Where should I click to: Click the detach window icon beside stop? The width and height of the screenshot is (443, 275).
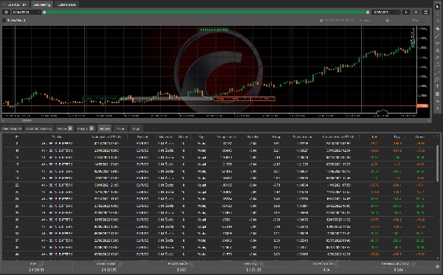pos(425,12)
